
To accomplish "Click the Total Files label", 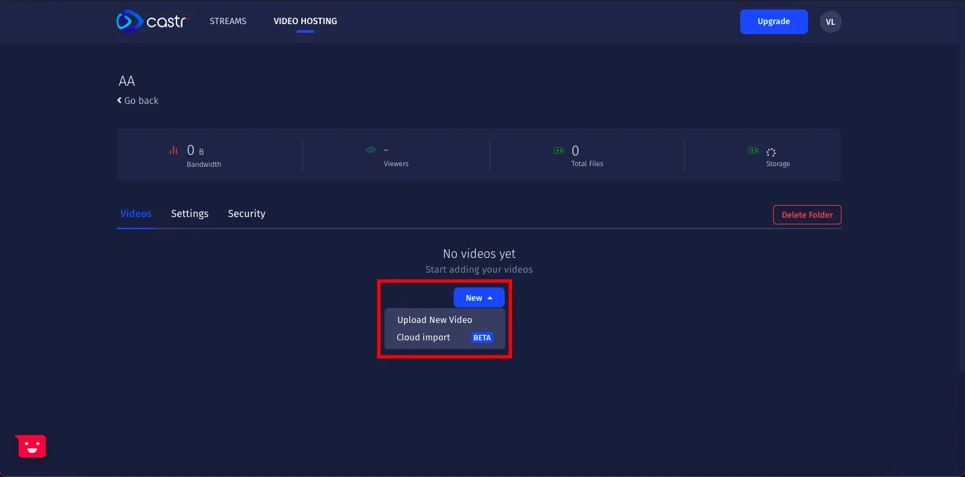I will click(x=587, y=164).
